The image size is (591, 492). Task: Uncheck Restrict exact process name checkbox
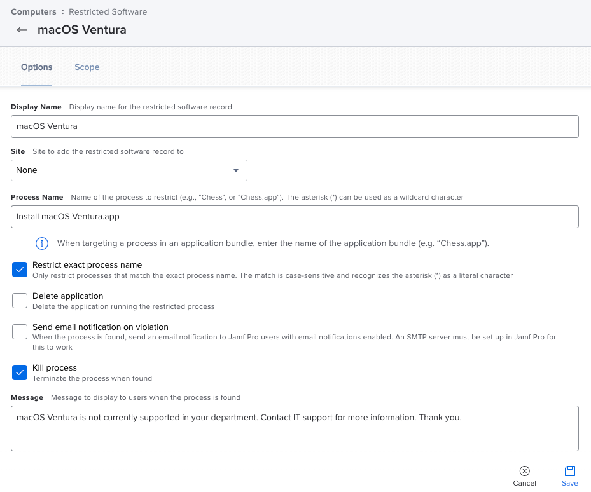coord(20,270)
